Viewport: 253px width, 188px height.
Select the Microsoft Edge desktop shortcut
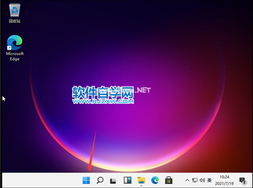15,48
